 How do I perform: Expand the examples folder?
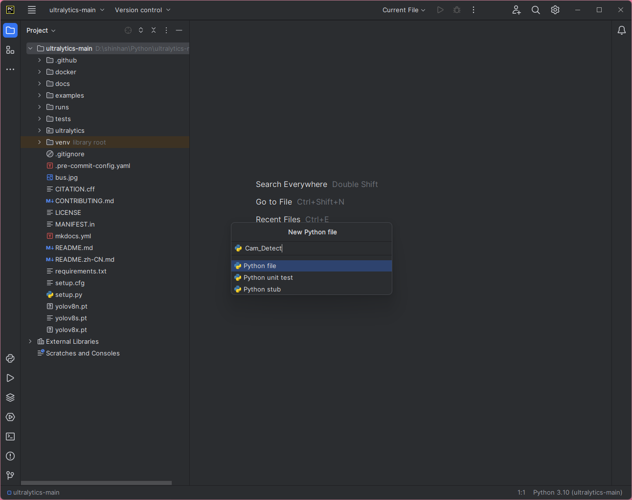coord(40,95)
